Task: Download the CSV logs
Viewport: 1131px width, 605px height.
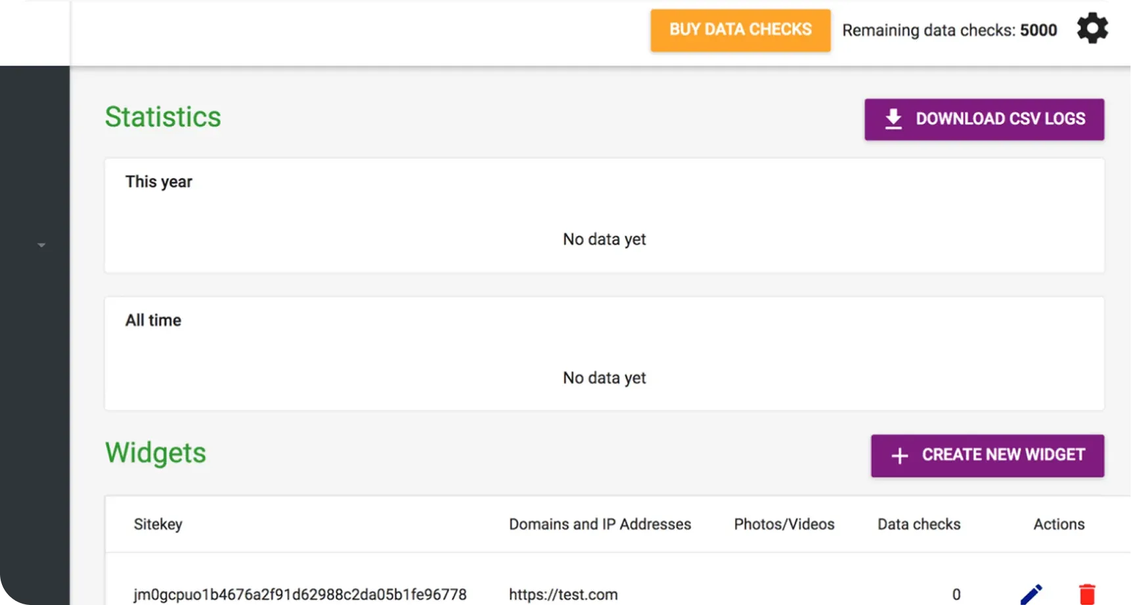Action: [x=984, y=119]
